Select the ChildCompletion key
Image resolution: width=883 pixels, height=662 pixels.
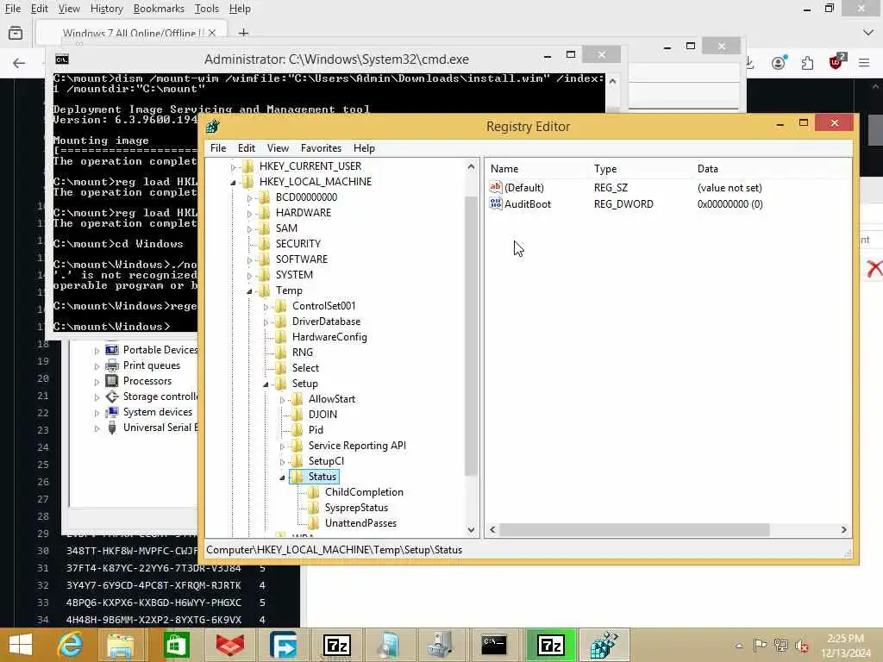click(x=364, y=491)
